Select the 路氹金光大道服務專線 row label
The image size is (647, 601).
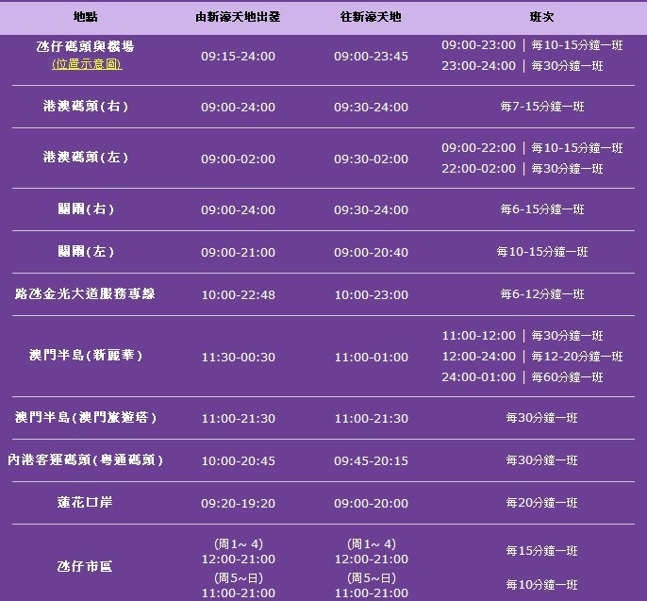[86, 294]
